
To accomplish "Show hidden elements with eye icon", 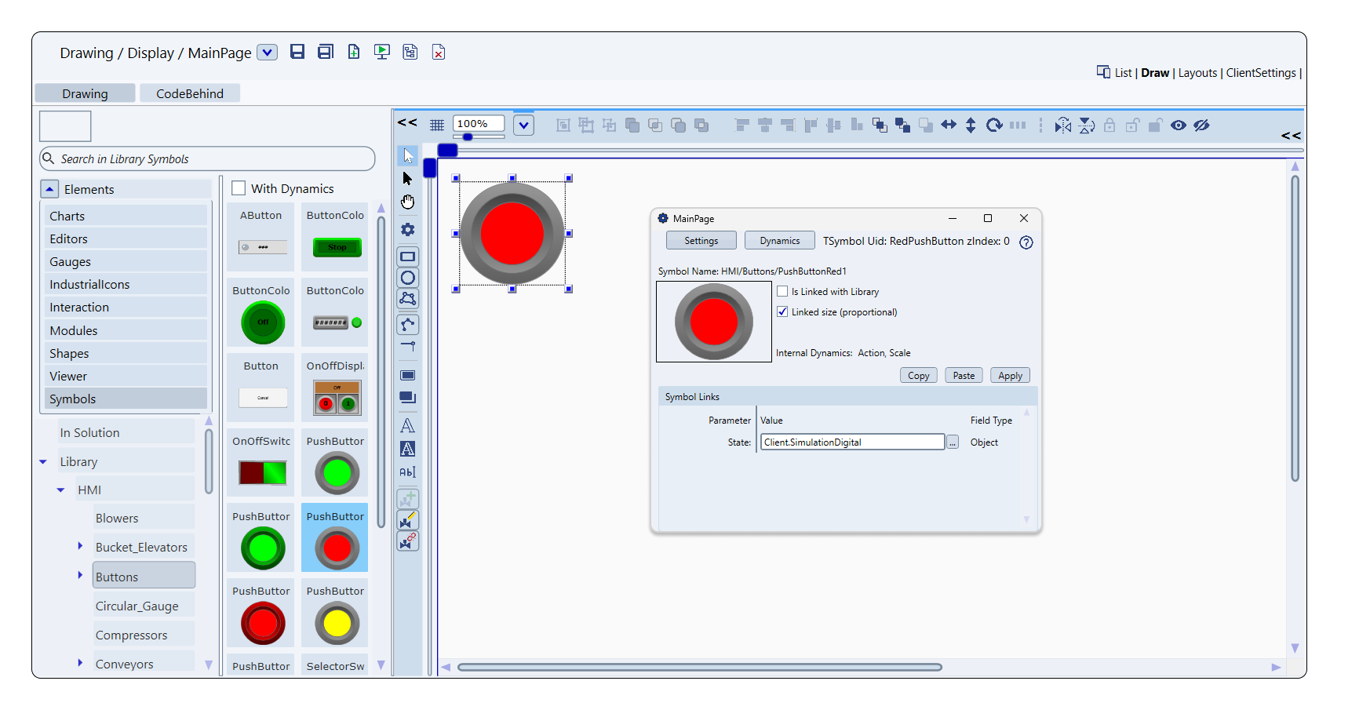I will click(1179, 126).
